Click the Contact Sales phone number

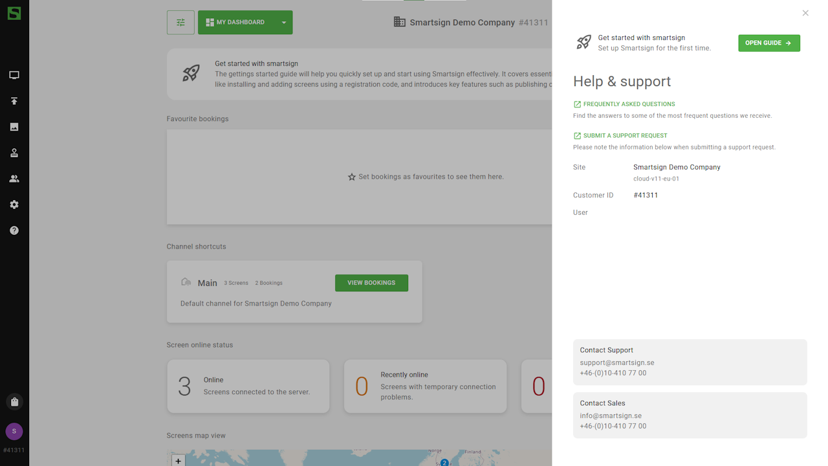click(x=613, y=426)
